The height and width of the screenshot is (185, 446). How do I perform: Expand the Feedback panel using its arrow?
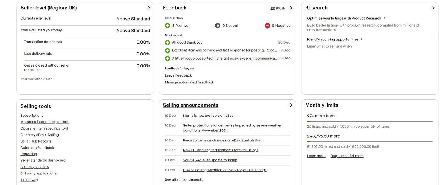tap(291, 8)
